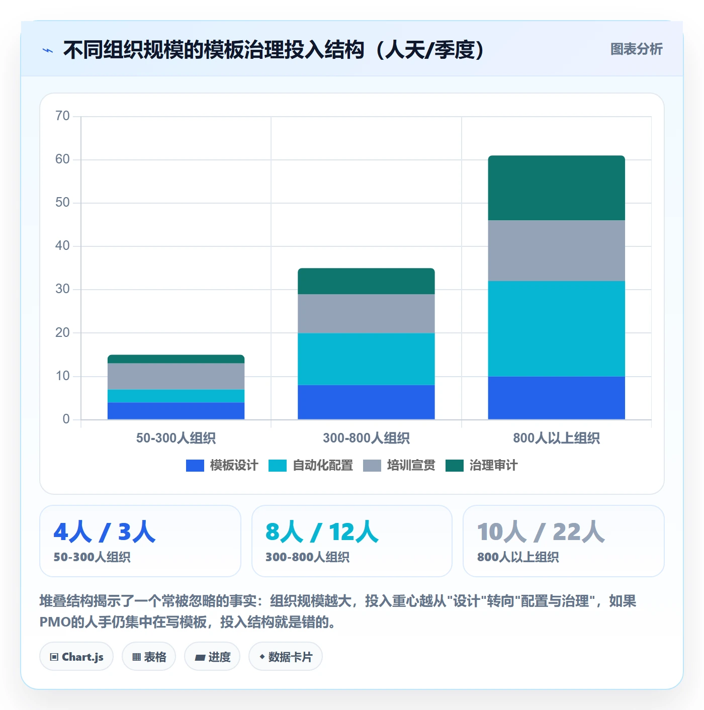
Task: Click the 自动化配置 segment of 800人以上组织 bar
Action: point(557,329)
